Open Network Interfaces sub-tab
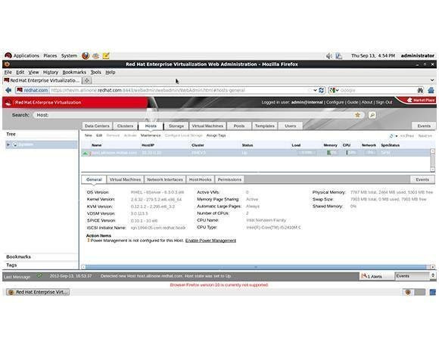Screen dimensions: 439x348 (165, 179)
